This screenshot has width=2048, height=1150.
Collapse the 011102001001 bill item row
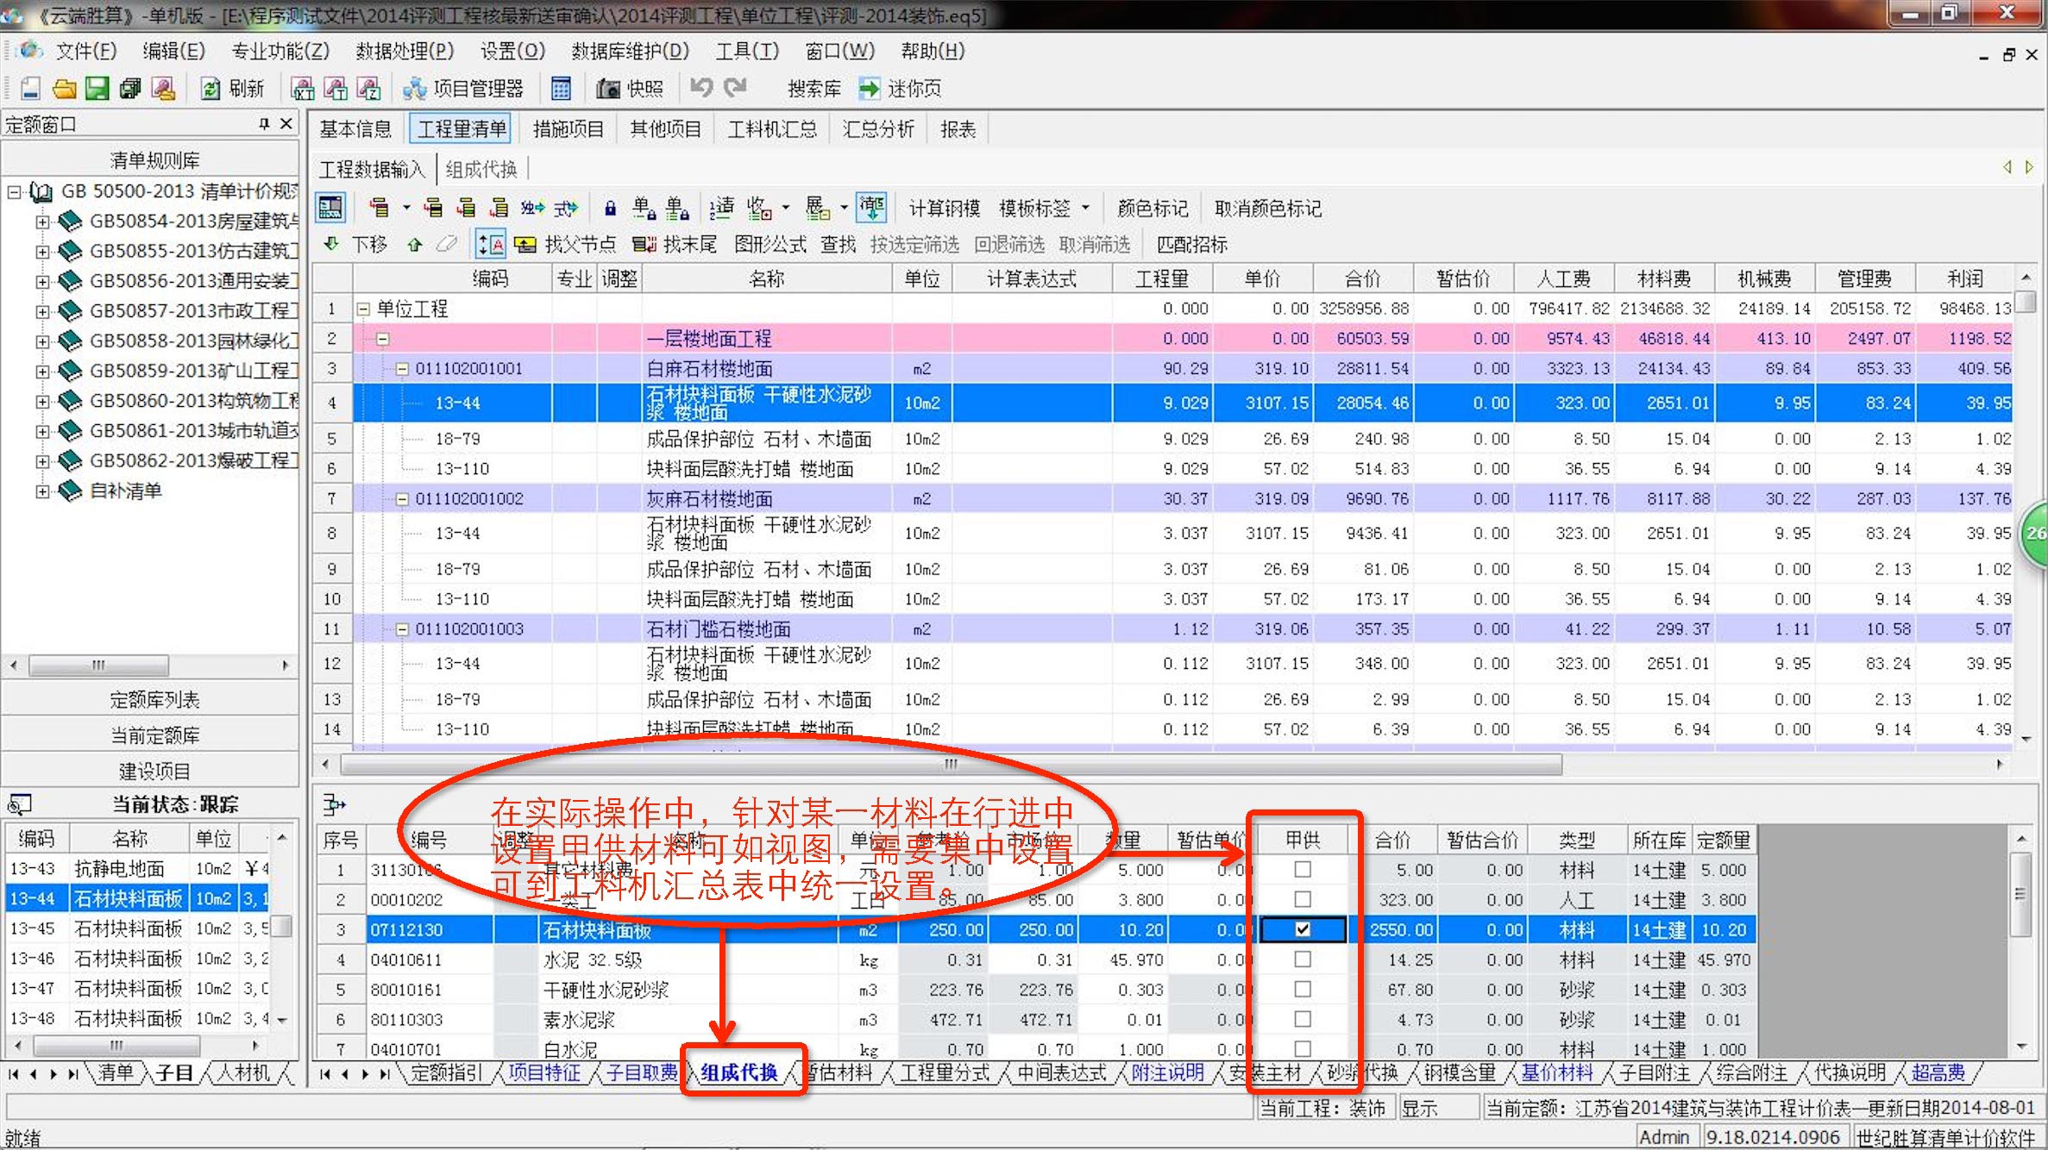pos(401,369)
